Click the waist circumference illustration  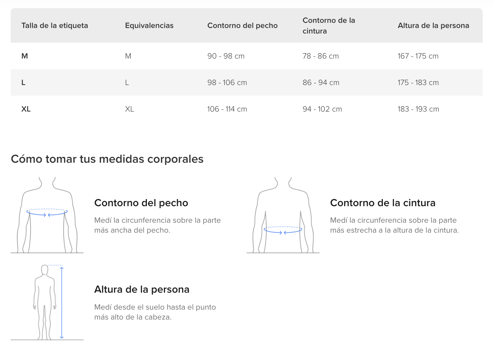283,215
